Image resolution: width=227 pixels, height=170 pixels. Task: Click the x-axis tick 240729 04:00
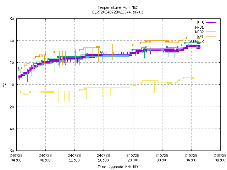[x=191, y=158]
